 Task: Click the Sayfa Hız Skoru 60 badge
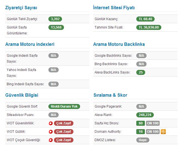point(141,123)
